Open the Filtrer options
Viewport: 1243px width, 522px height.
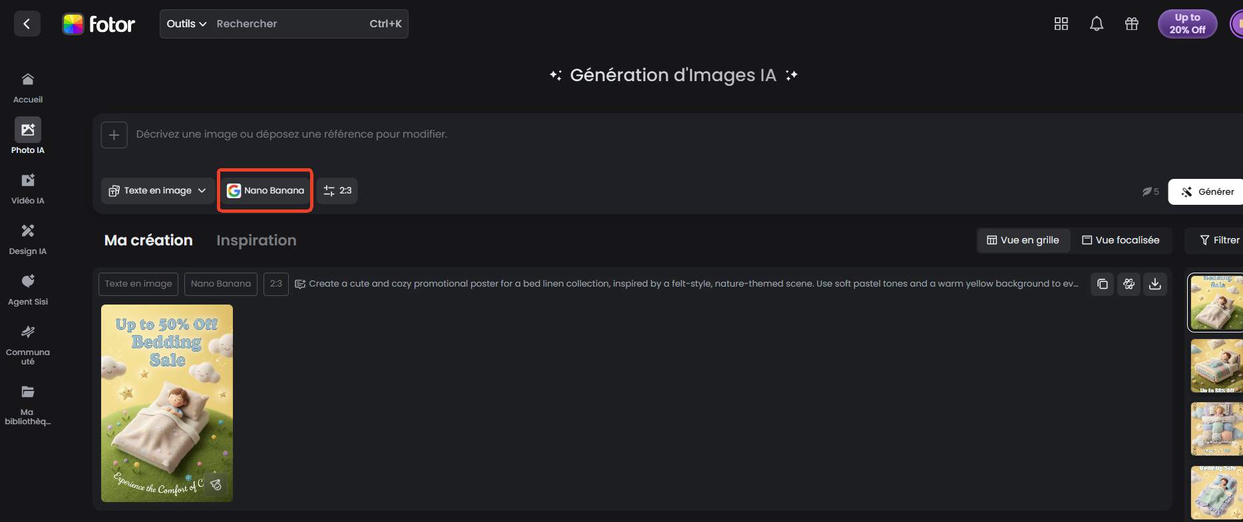pyautogui.click(x=1219, y=240)
